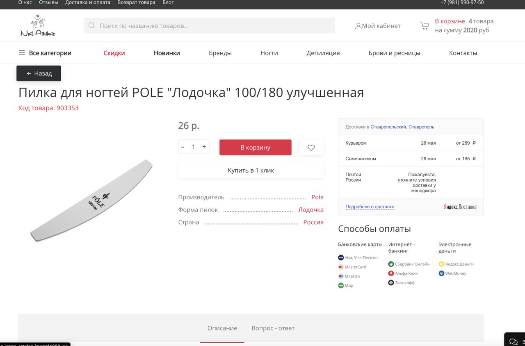
Task: Decrease quantity with minus button
Action: tap(183, 147)
